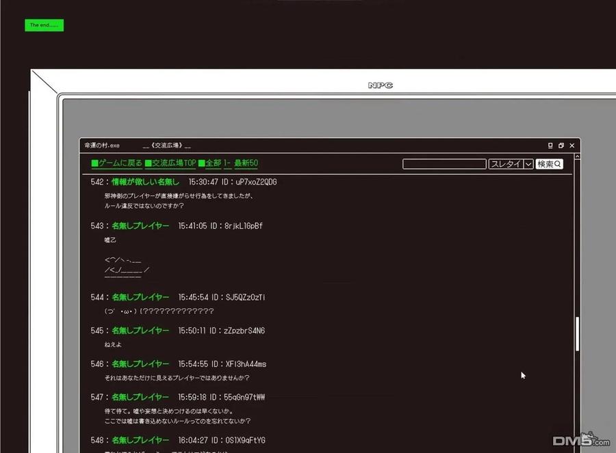Select '名無しプレイヤー' on post 543

click(x=140, y=226)
